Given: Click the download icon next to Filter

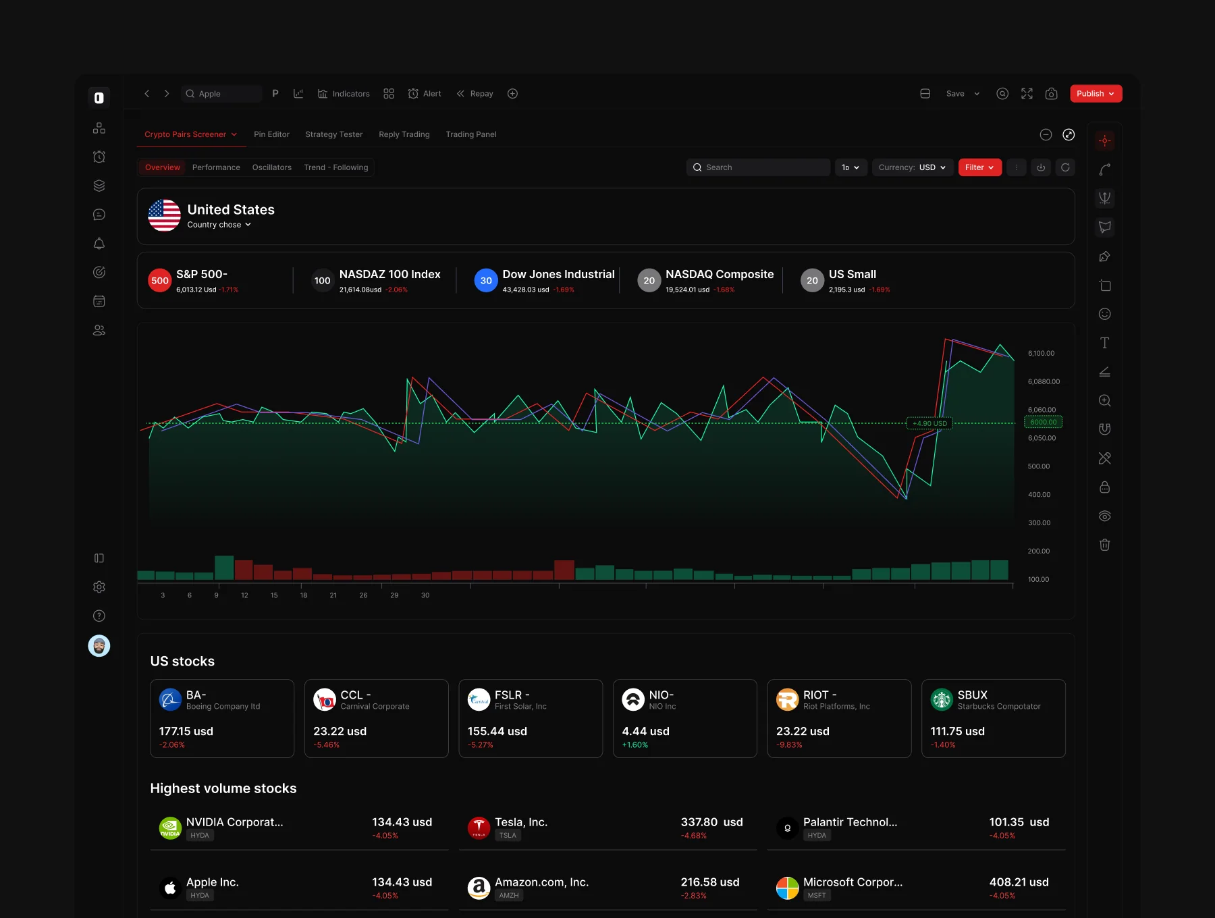Looking at the screenshot, I should click(x=1041, y=167).
